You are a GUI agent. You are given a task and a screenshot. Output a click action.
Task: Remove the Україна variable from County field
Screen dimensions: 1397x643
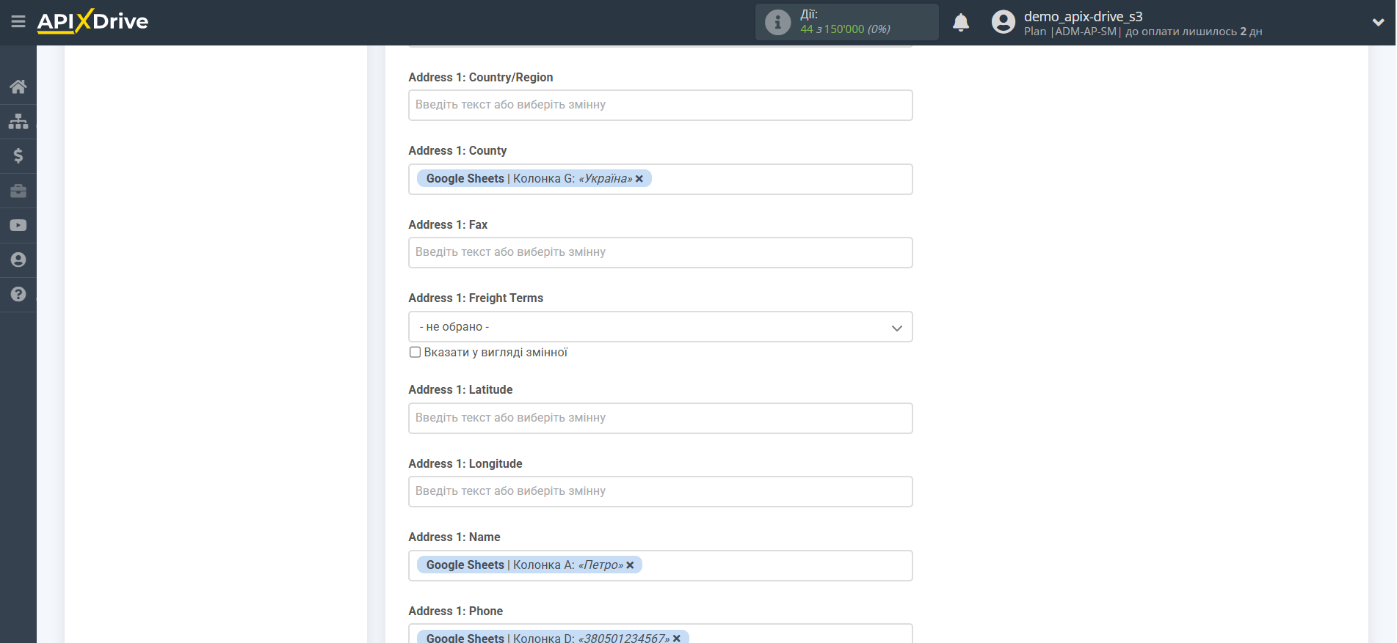pos(639,179)
